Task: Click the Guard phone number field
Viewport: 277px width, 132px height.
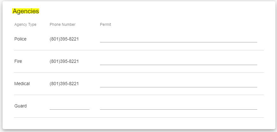Action: [69, 106]
